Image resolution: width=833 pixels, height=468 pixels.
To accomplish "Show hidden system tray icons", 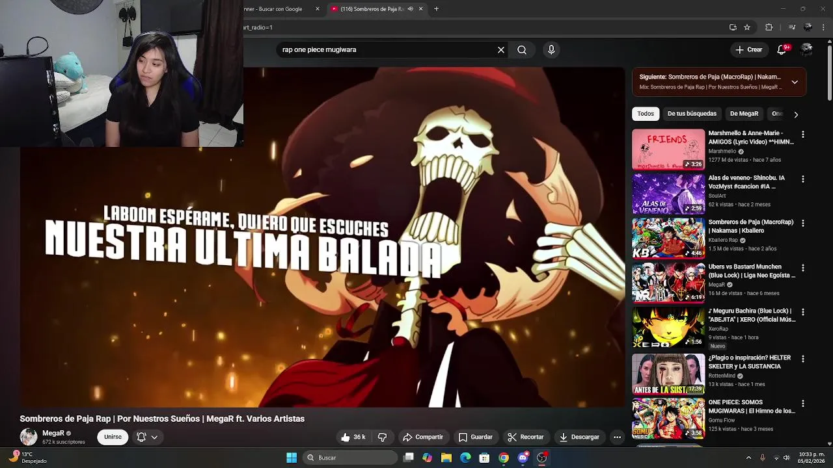I will 748,458.
